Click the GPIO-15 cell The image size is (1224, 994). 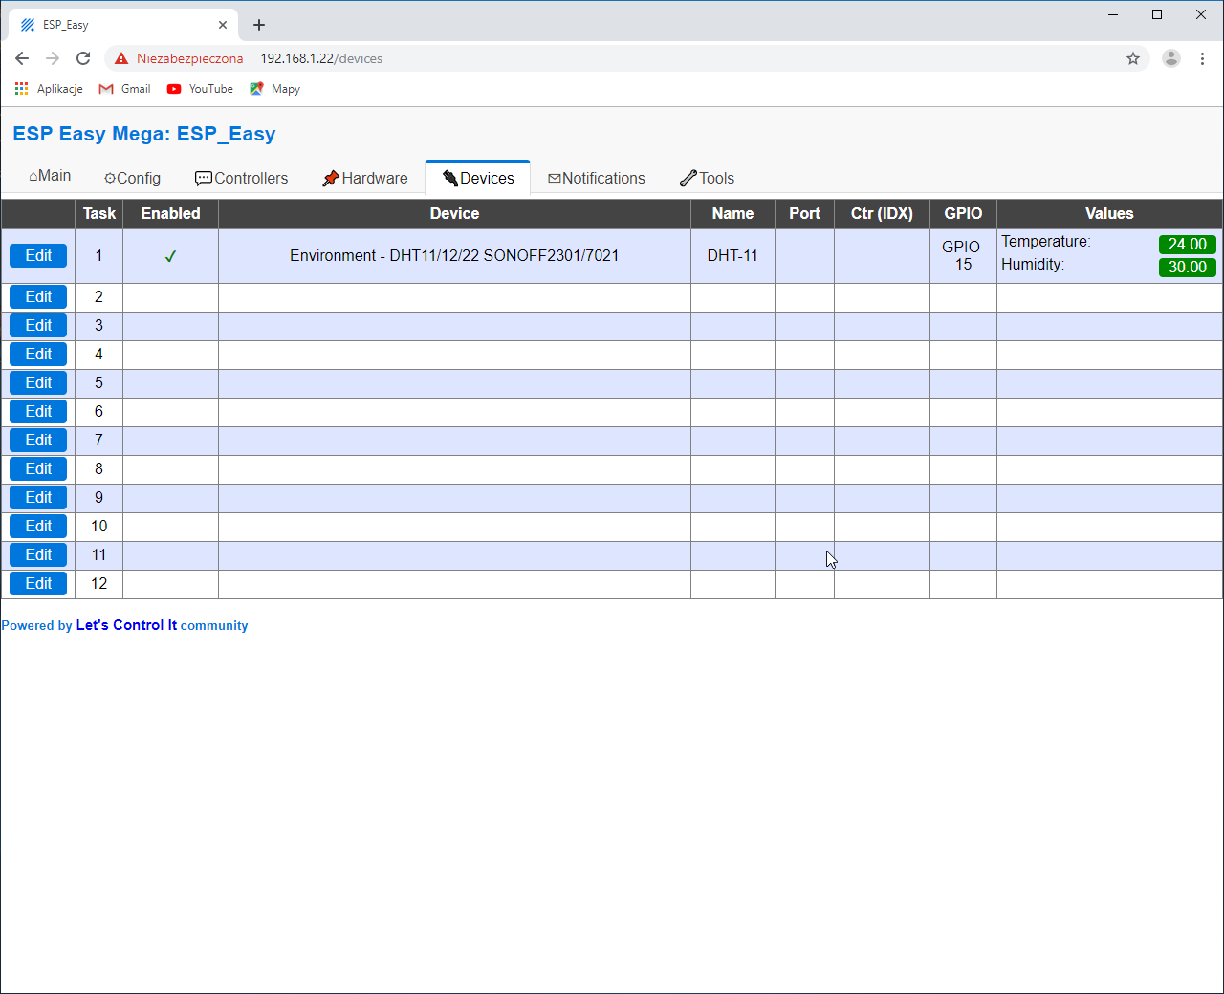pyautogui.click(x=963, y=255)
